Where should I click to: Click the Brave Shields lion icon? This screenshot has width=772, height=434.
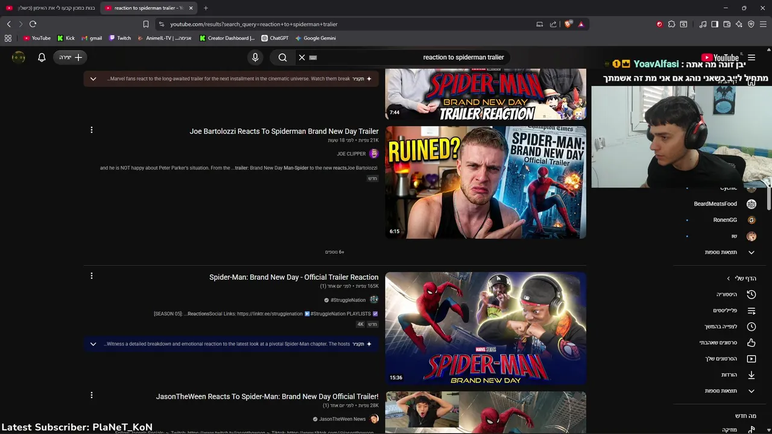pyautogui.click(x=568, y=24)
